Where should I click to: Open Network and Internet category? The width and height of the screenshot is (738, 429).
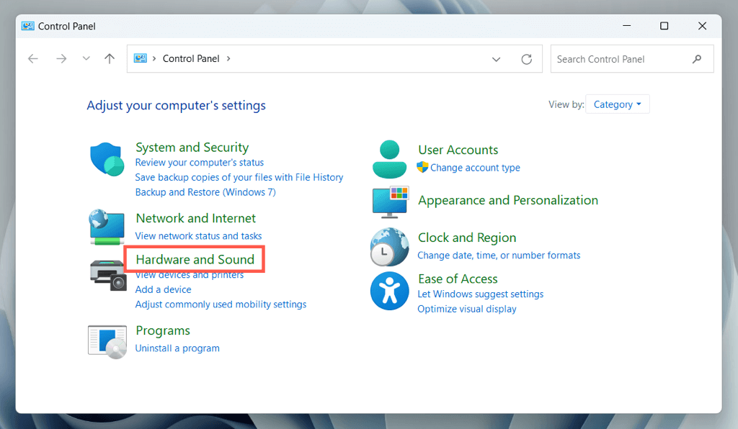coord(196,219)
